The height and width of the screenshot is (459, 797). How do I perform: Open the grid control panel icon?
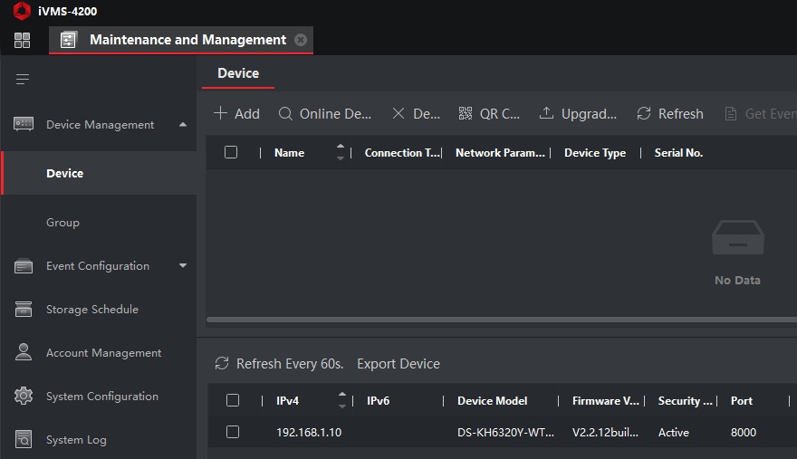22,40
